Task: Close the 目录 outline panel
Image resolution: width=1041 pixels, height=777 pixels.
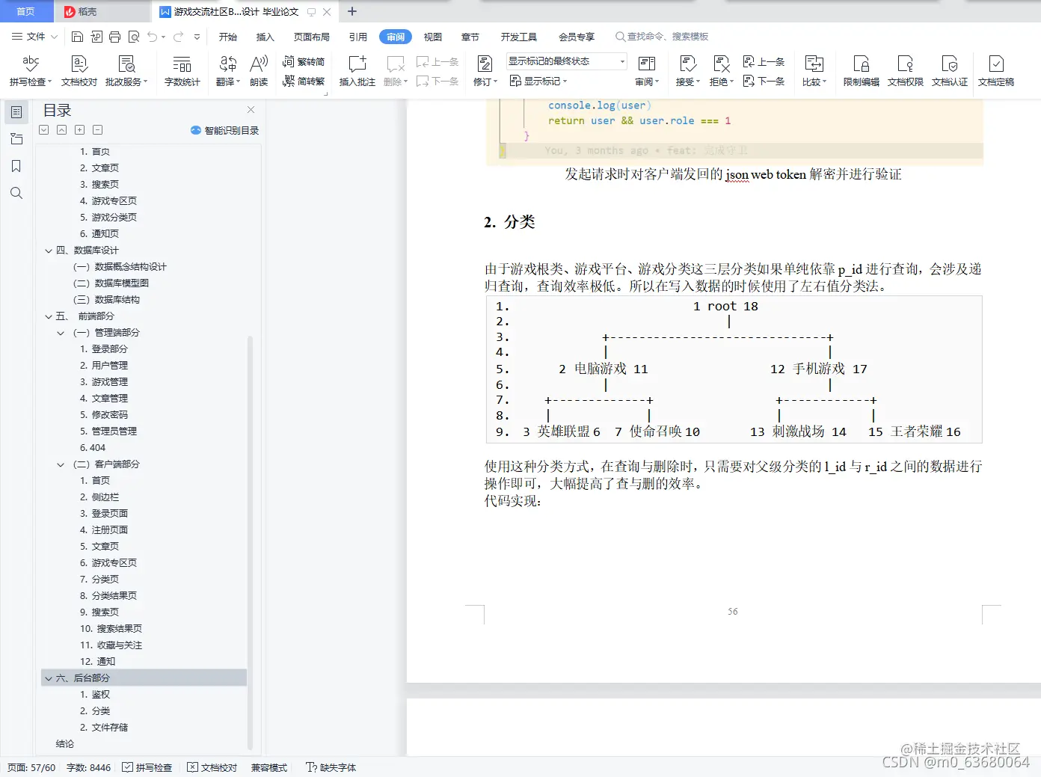Action: pos(251,110)
